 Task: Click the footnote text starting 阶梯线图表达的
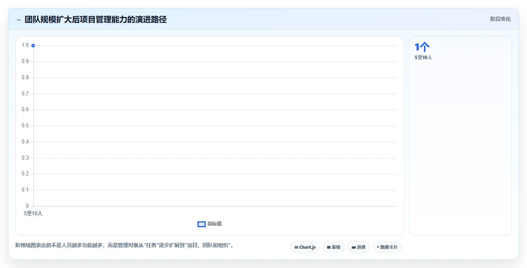125,245
